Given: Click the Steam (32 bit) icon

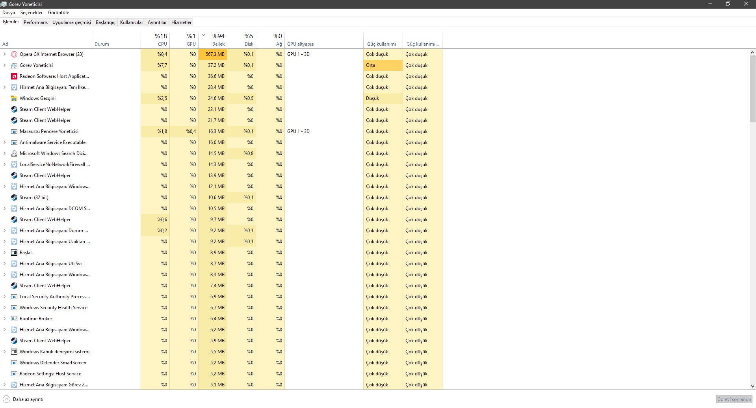Looking at the screenshot, I should click(14, 198).
